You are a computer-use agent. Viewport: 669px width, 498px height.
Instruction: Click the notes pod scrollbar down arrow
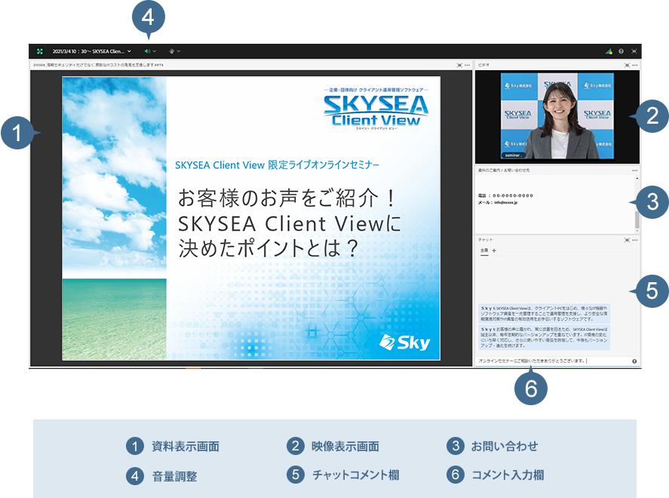(637, 231)
